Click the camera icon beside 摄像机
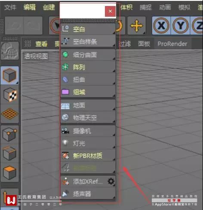 (65, 131)
